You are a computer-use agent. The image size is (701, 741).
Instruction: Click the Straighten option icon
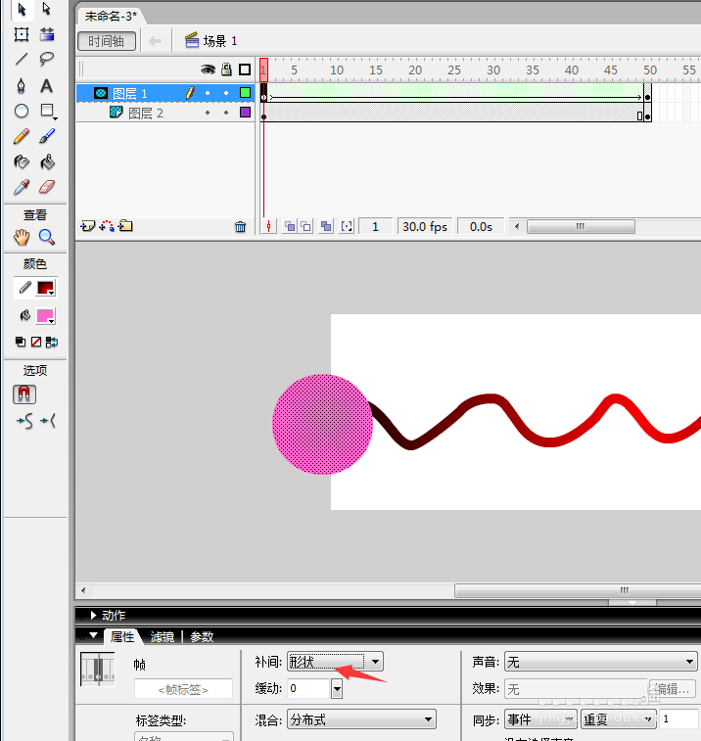click(48, 421)
